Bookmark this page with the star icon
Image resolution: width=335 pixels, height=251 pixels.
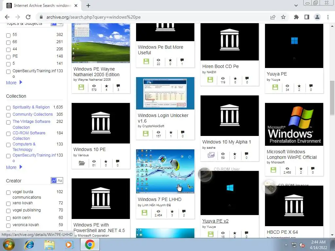(x=283, y=17)
